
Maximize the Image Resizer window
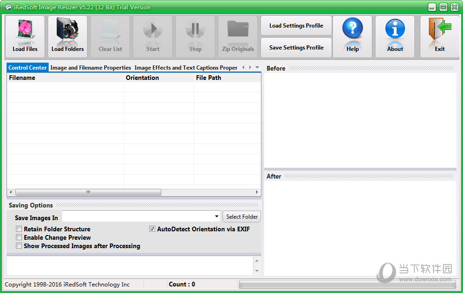443,7
